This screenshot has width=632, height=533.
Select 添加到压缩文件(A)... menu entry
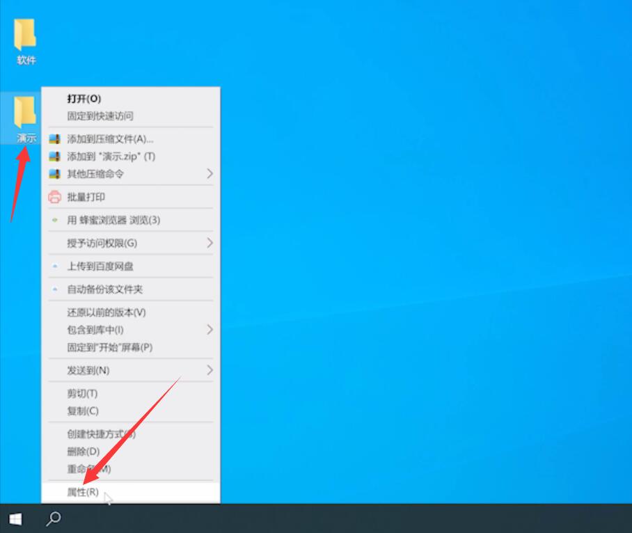[131, 139]
